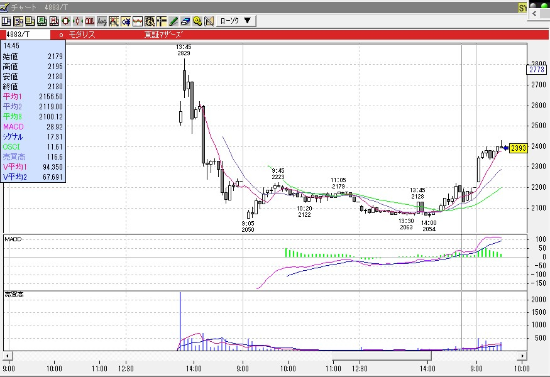Click the 14:45 time in data panel
The image size is (550, 377).
(11, 46)
